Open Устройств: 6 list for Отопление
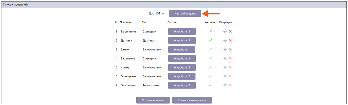This screenshot has height=105, width=348. (x=182, y=85)
